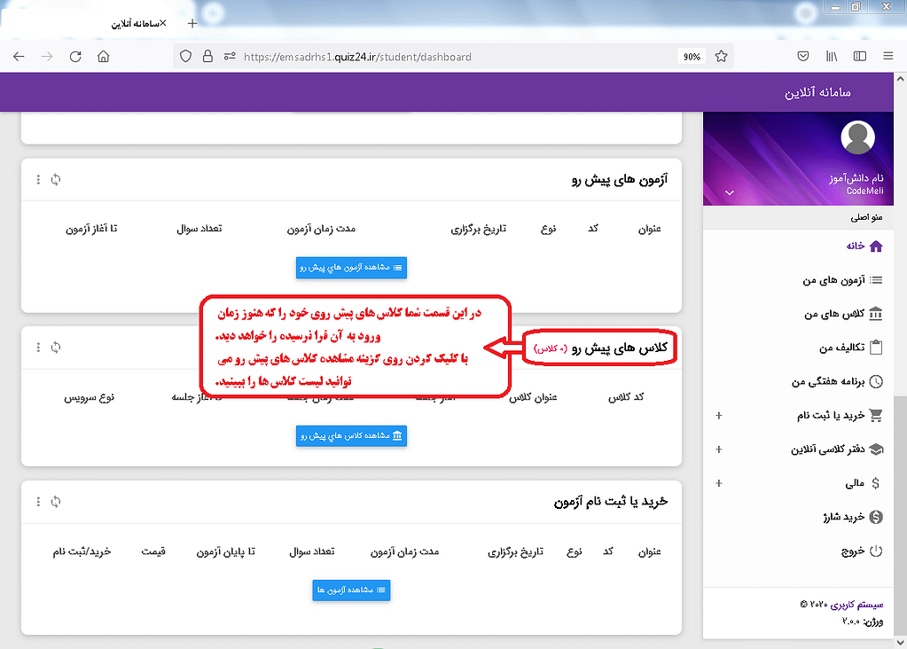Open Firefox hamburger application menu
The height and width of the screenshot is (649, 907).
click(x=887, y=57)
